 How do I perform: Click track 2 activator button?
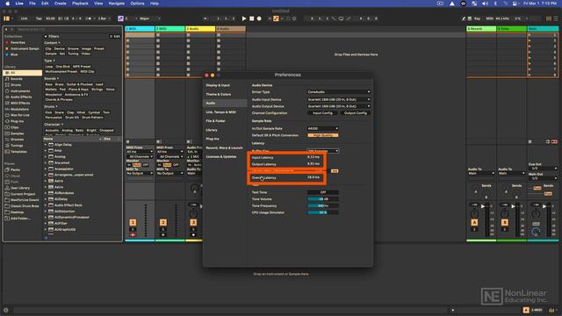coord(163,222)
